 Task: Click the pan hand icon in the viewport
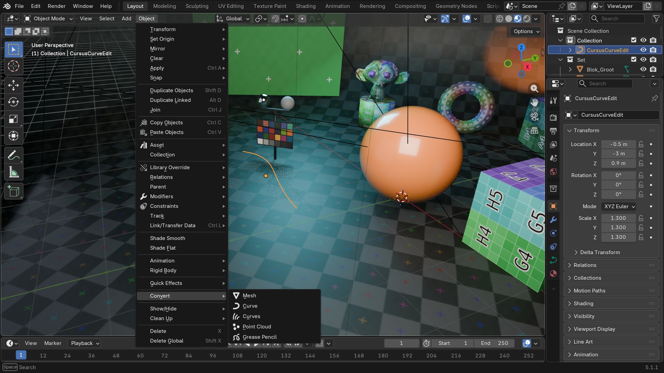click(534, 102)
